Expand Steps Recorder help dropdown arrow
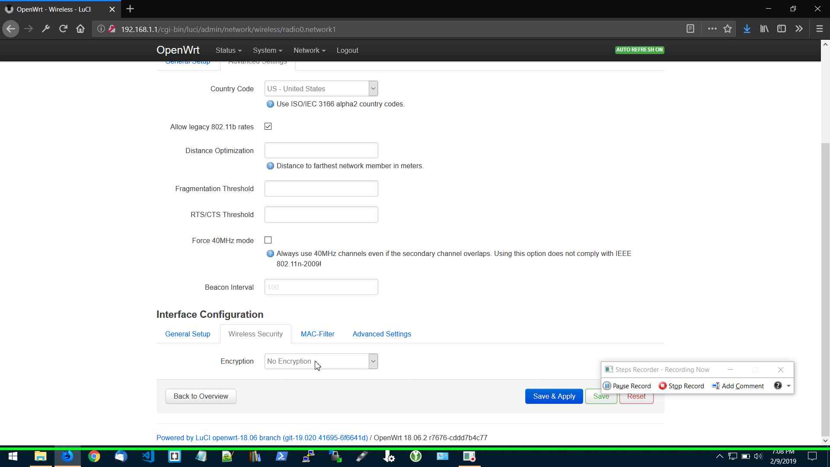Screen dimensions: 830x467 [x=788, y=386]
